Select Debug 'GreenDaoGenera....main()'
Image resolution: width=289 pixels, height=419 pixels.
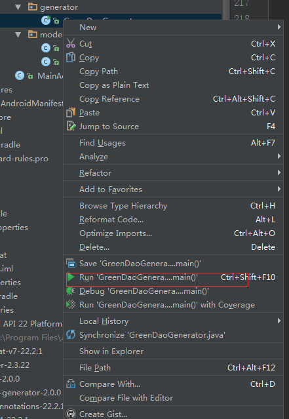pyautogui.click(x=174, y=291)
